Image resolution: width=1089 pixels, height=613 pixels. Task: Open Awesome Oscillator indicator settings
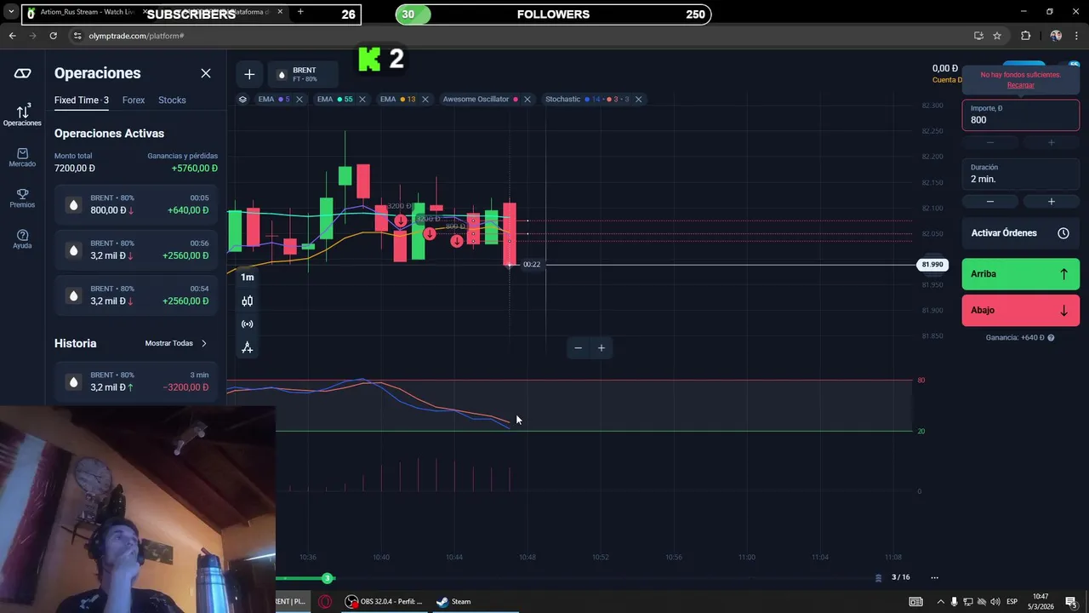point(481,100)
